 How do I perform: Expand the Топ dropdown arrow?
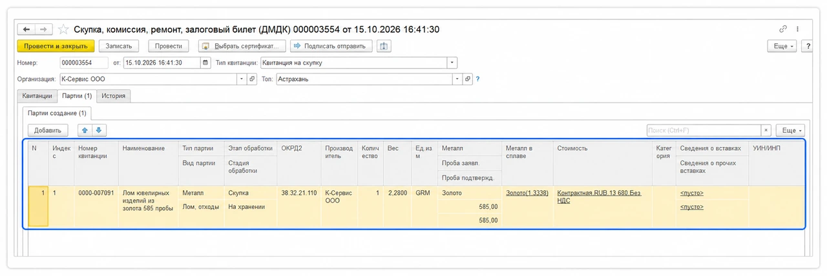click(457, 79)
